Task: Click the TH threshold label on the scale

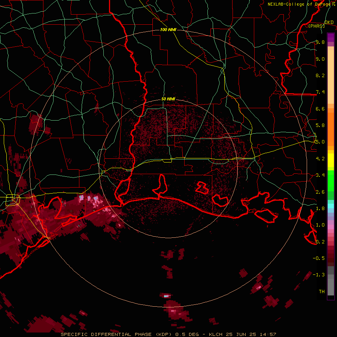Action: click(322, 292)
